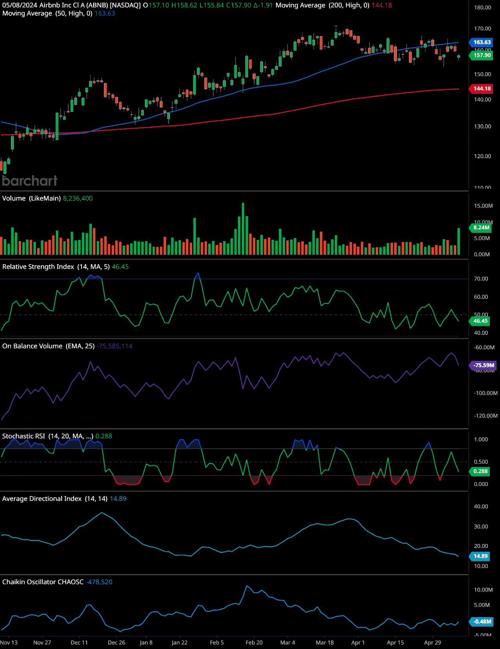Click the Volume (LikeMain) label
Screen dimensions: 500x649
pyautogui.click(x=31, y=198)
